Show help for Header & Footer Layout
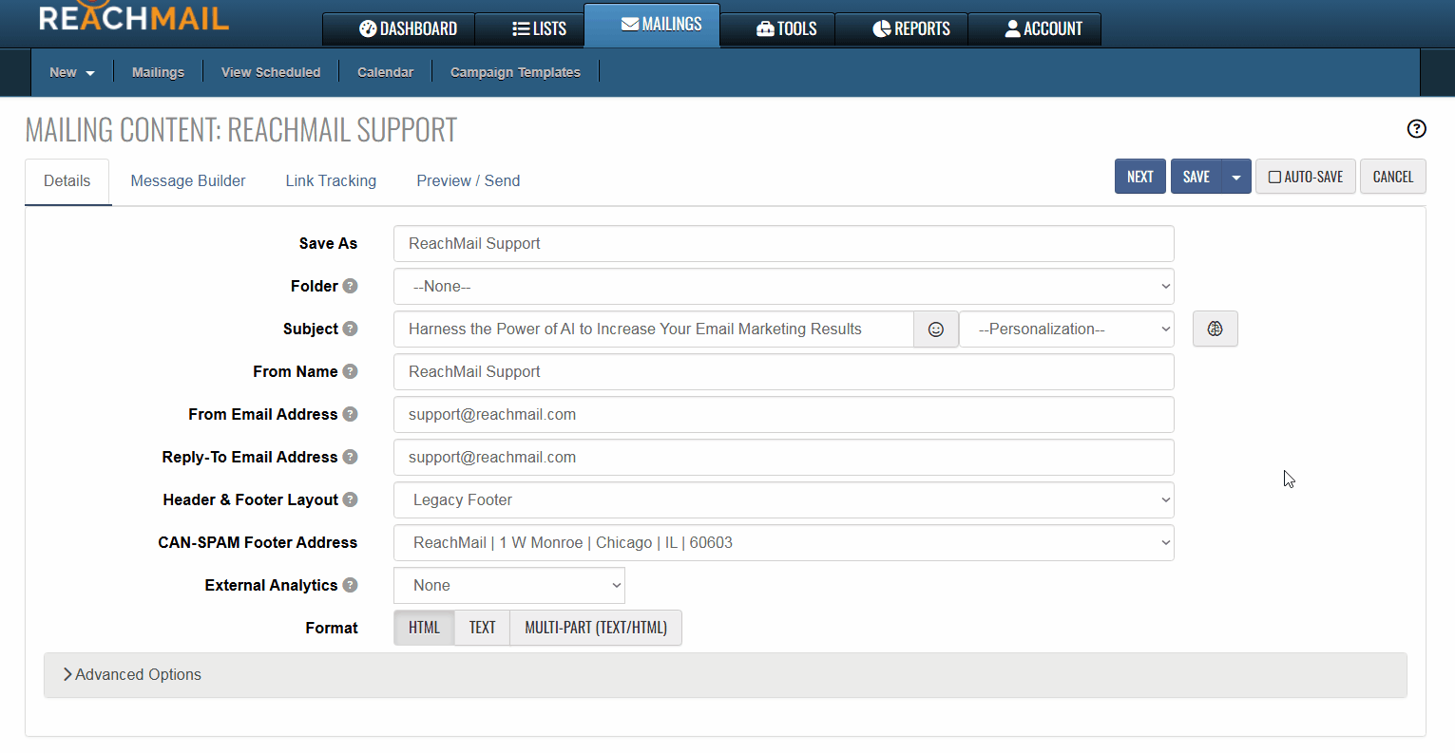 point(350,499)
